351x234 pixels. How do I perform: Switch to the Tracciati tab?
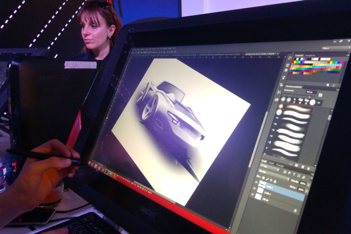[x=280, y=165]
